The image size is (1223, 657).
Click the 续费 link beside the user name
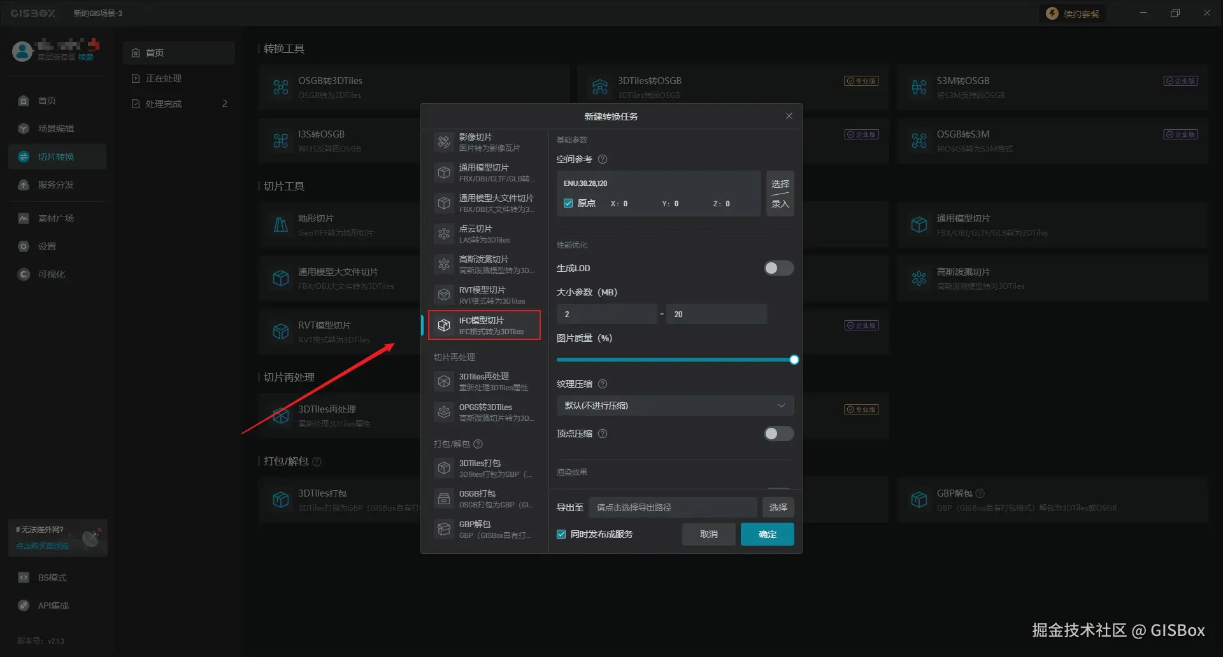(86, 57)
